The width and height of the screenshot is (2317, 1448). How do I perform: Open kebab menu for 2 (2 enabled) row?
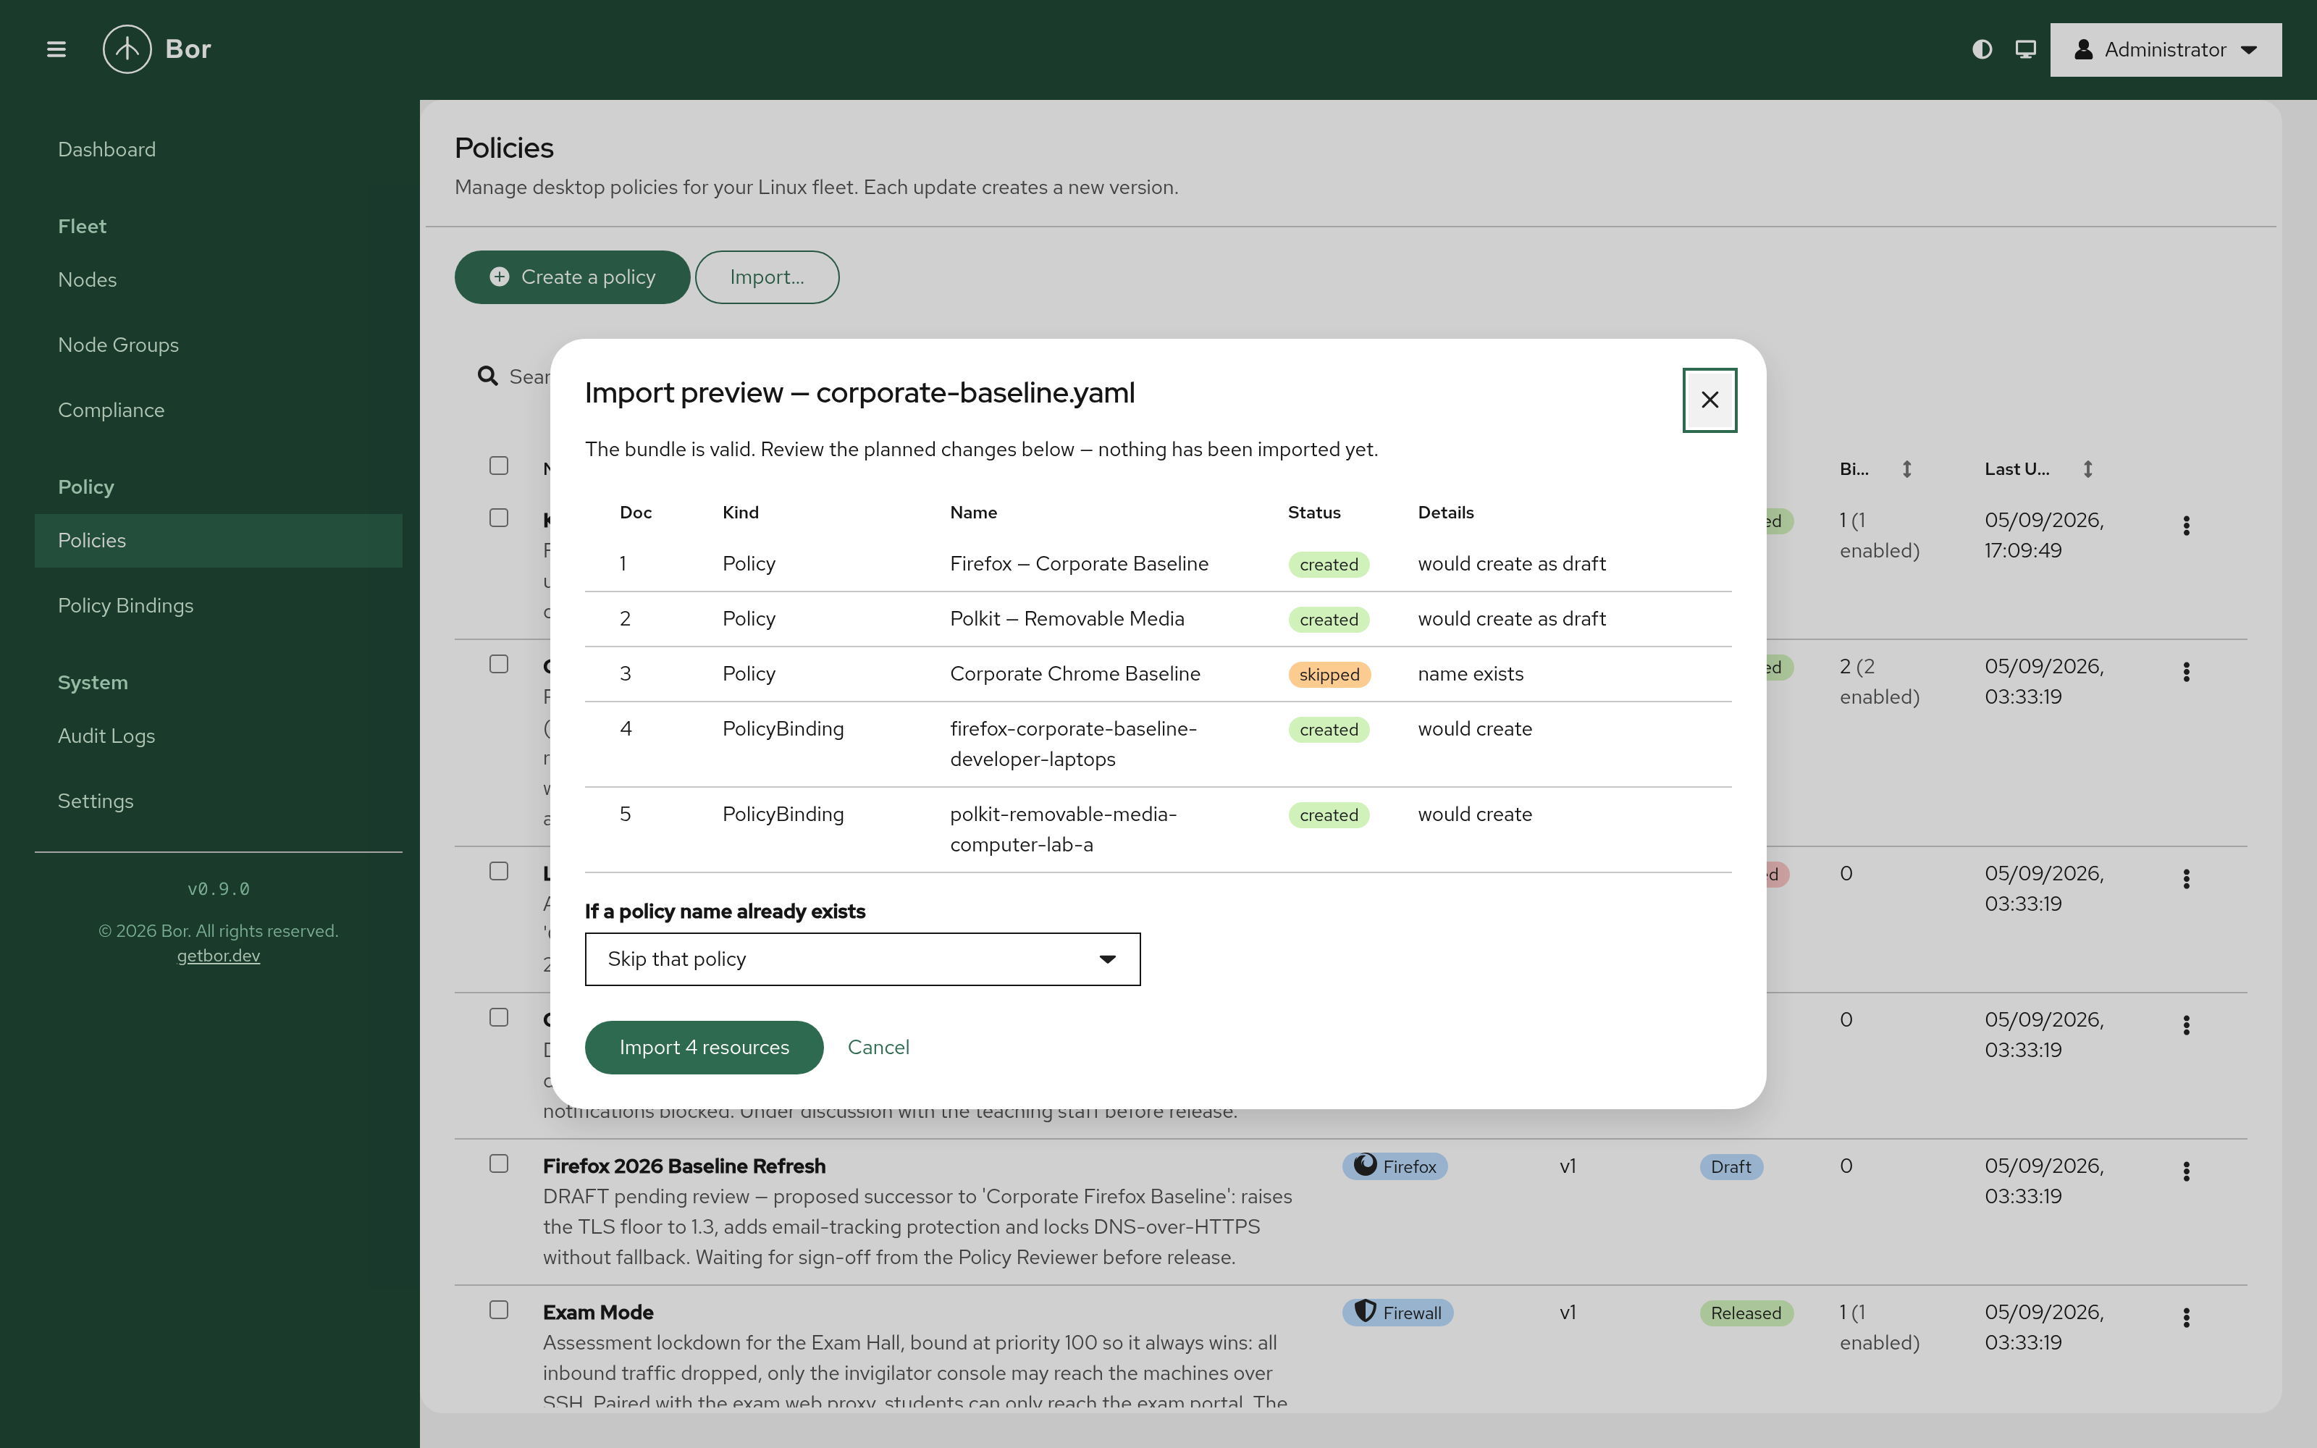pos(2186,673)
